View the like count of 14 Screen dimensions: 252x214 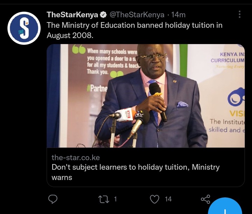[168, 199]
